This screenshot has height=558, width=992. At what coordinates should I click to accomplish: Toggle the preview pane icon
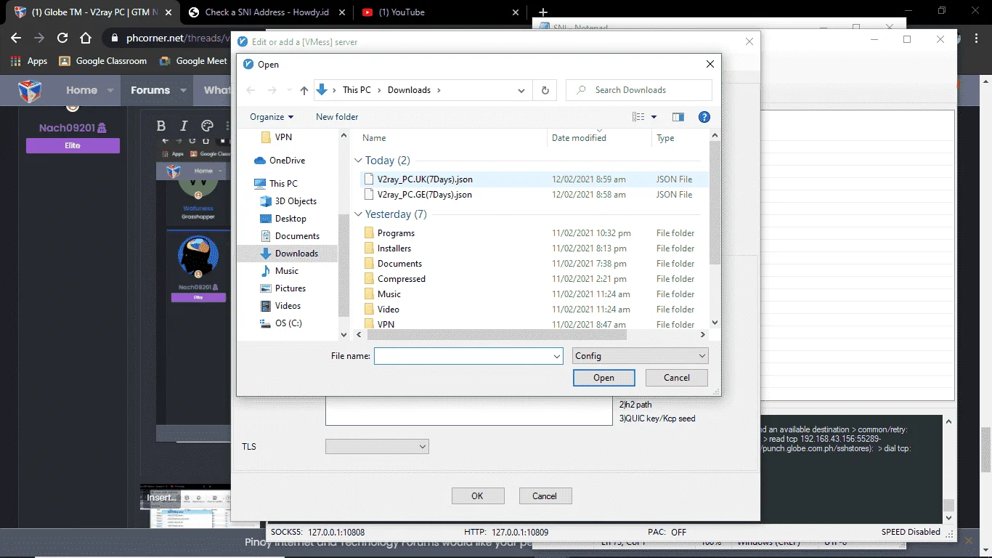coord(678,117)
